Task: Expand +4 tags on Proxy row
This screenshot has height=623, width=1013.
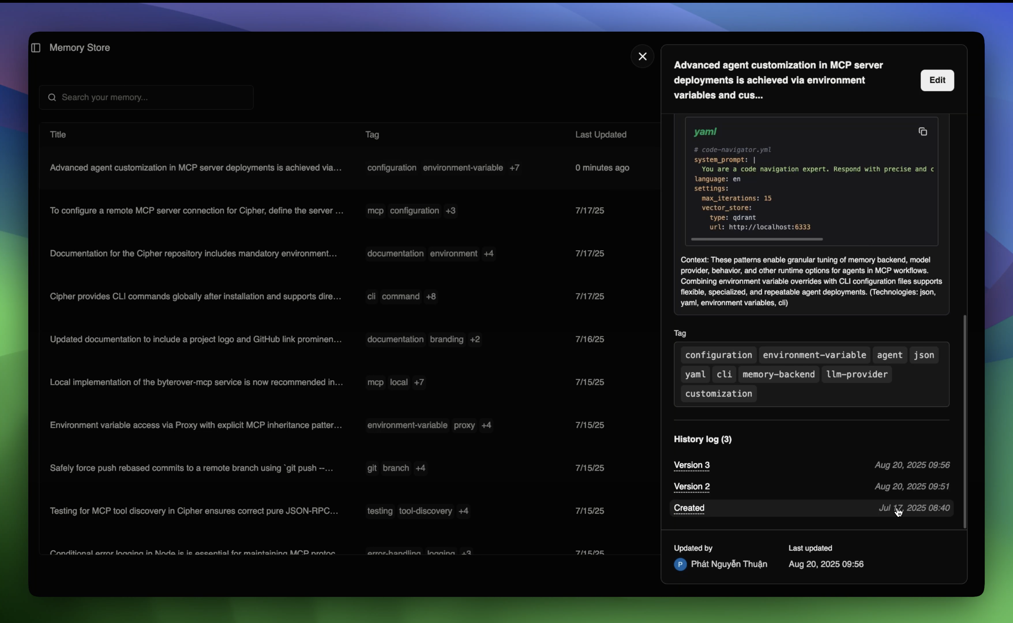Action: click(x=486, y=425)
